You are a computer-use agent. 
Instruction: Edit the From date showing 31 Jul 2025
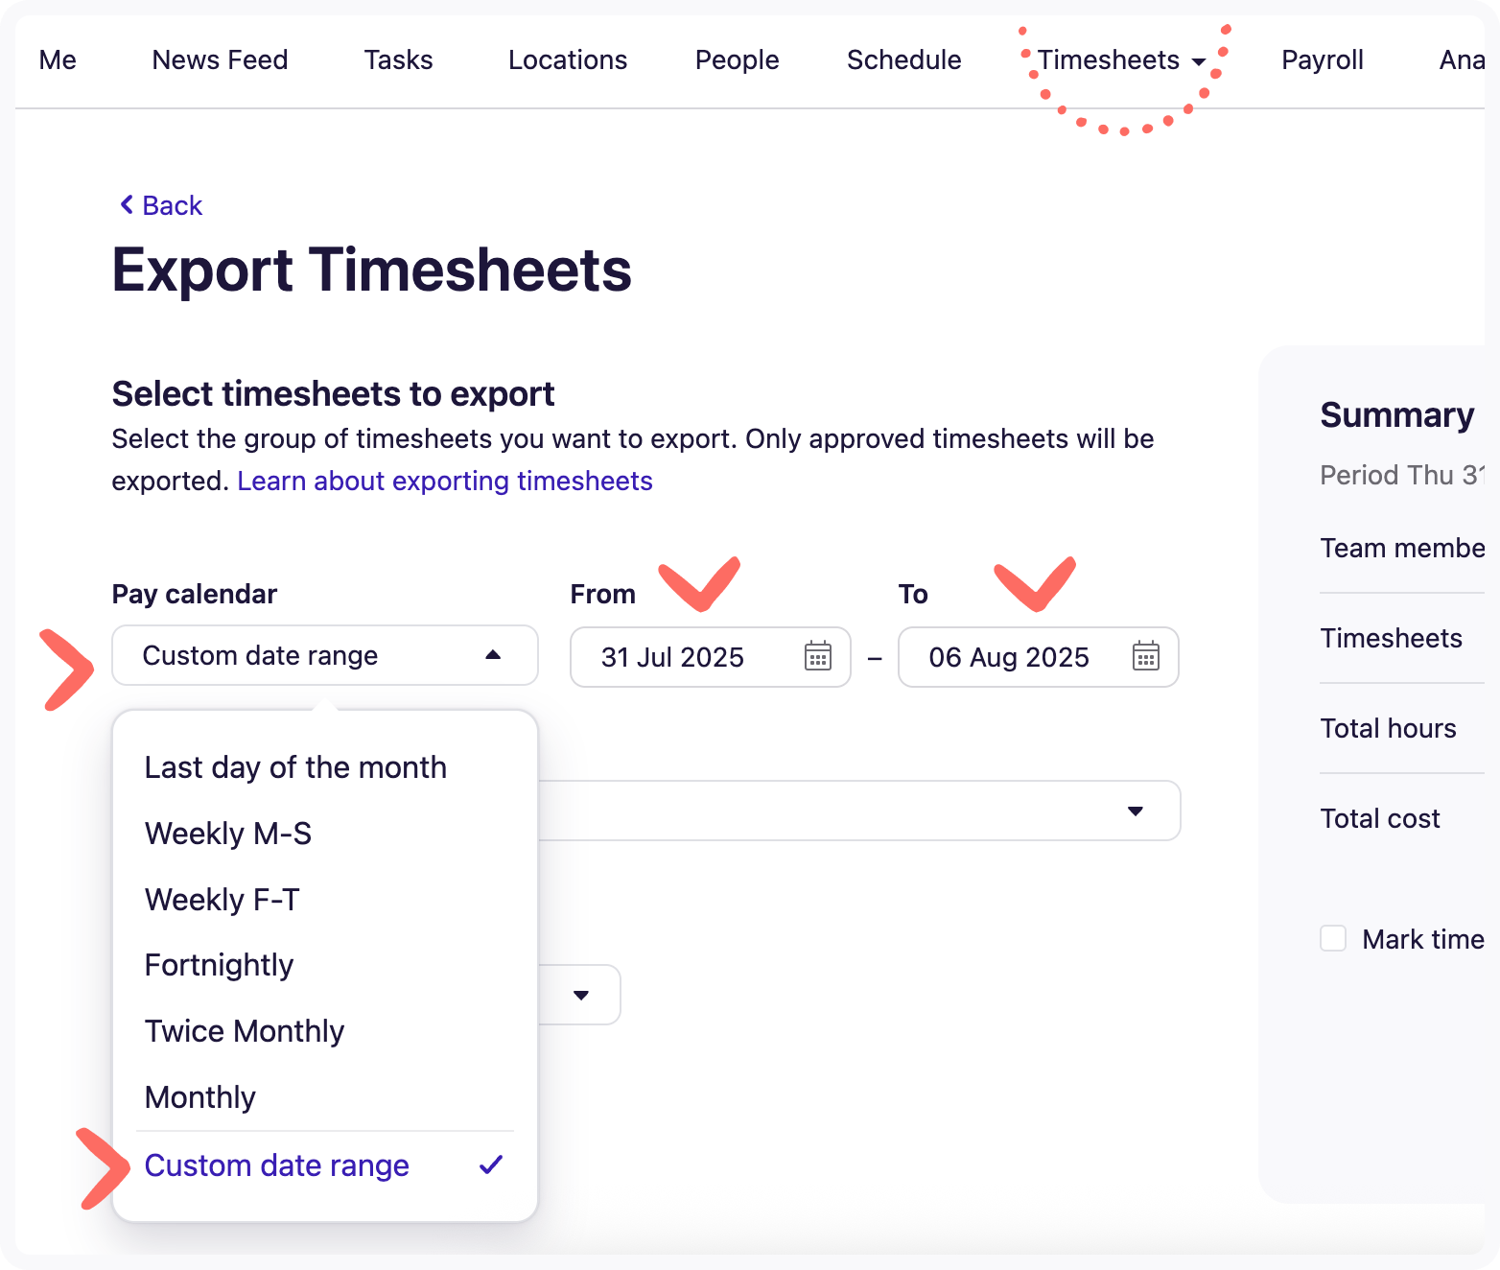coord(672,657)
